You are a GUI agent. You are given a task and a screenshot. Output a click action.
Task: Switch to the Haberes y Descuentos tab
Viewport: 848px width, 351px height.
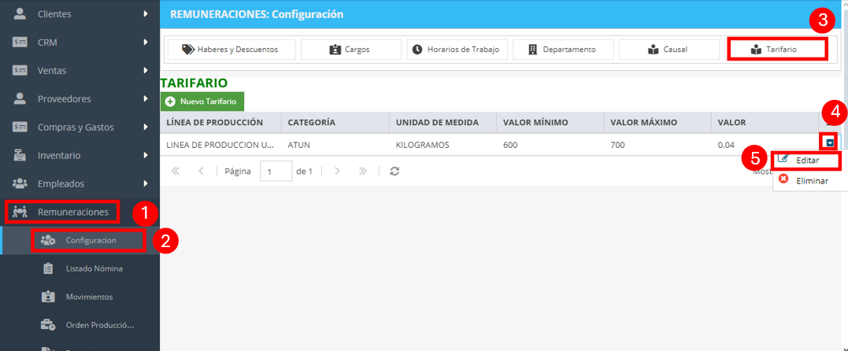click(x=231, y=50)
